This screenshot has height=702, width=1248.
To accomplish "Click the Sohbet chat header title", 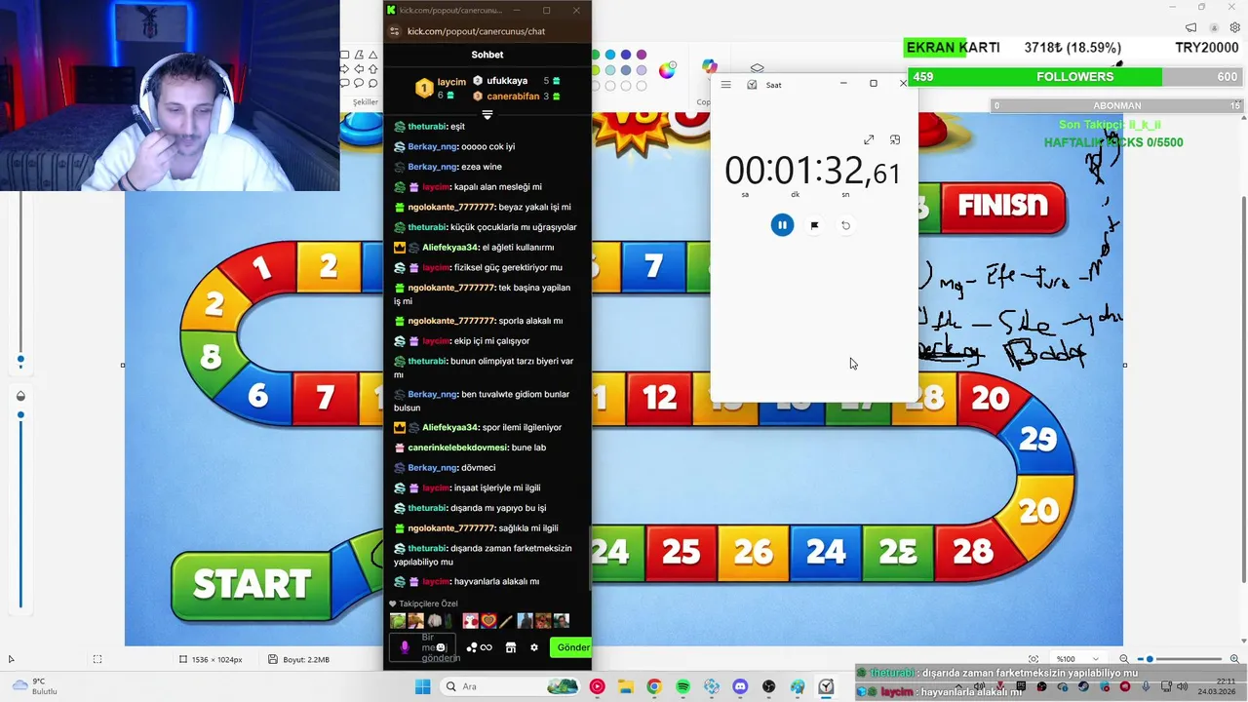I will click(487, 55).
